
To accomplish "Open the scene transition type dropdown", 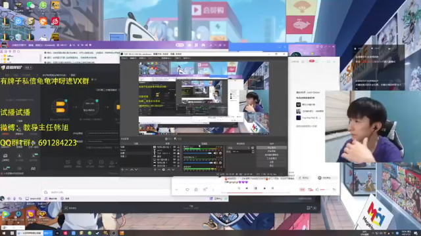I will [239, 147].
